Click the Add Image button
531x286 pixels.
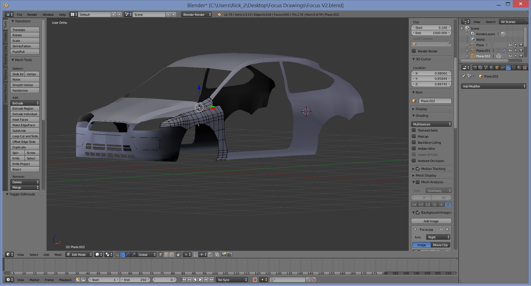coord(431,221)
